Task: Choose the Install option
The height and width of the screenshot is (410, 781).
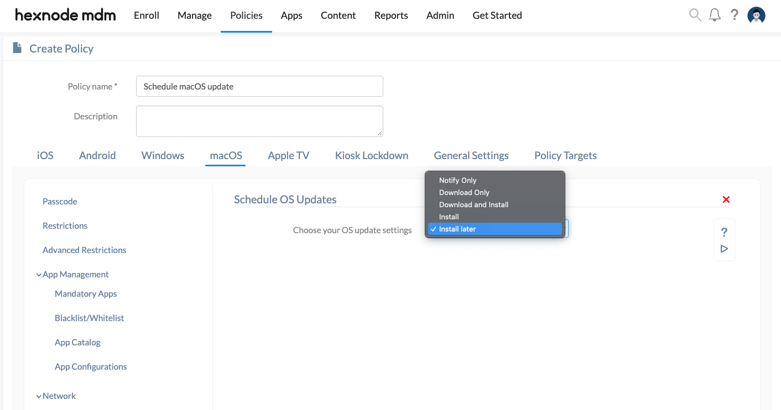Action: tap(495, 217)
